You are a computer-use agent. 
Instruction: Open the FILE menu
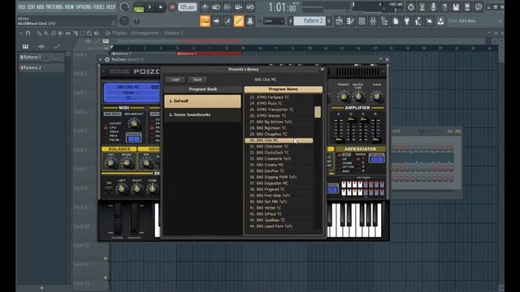click(x=22, y=6)
